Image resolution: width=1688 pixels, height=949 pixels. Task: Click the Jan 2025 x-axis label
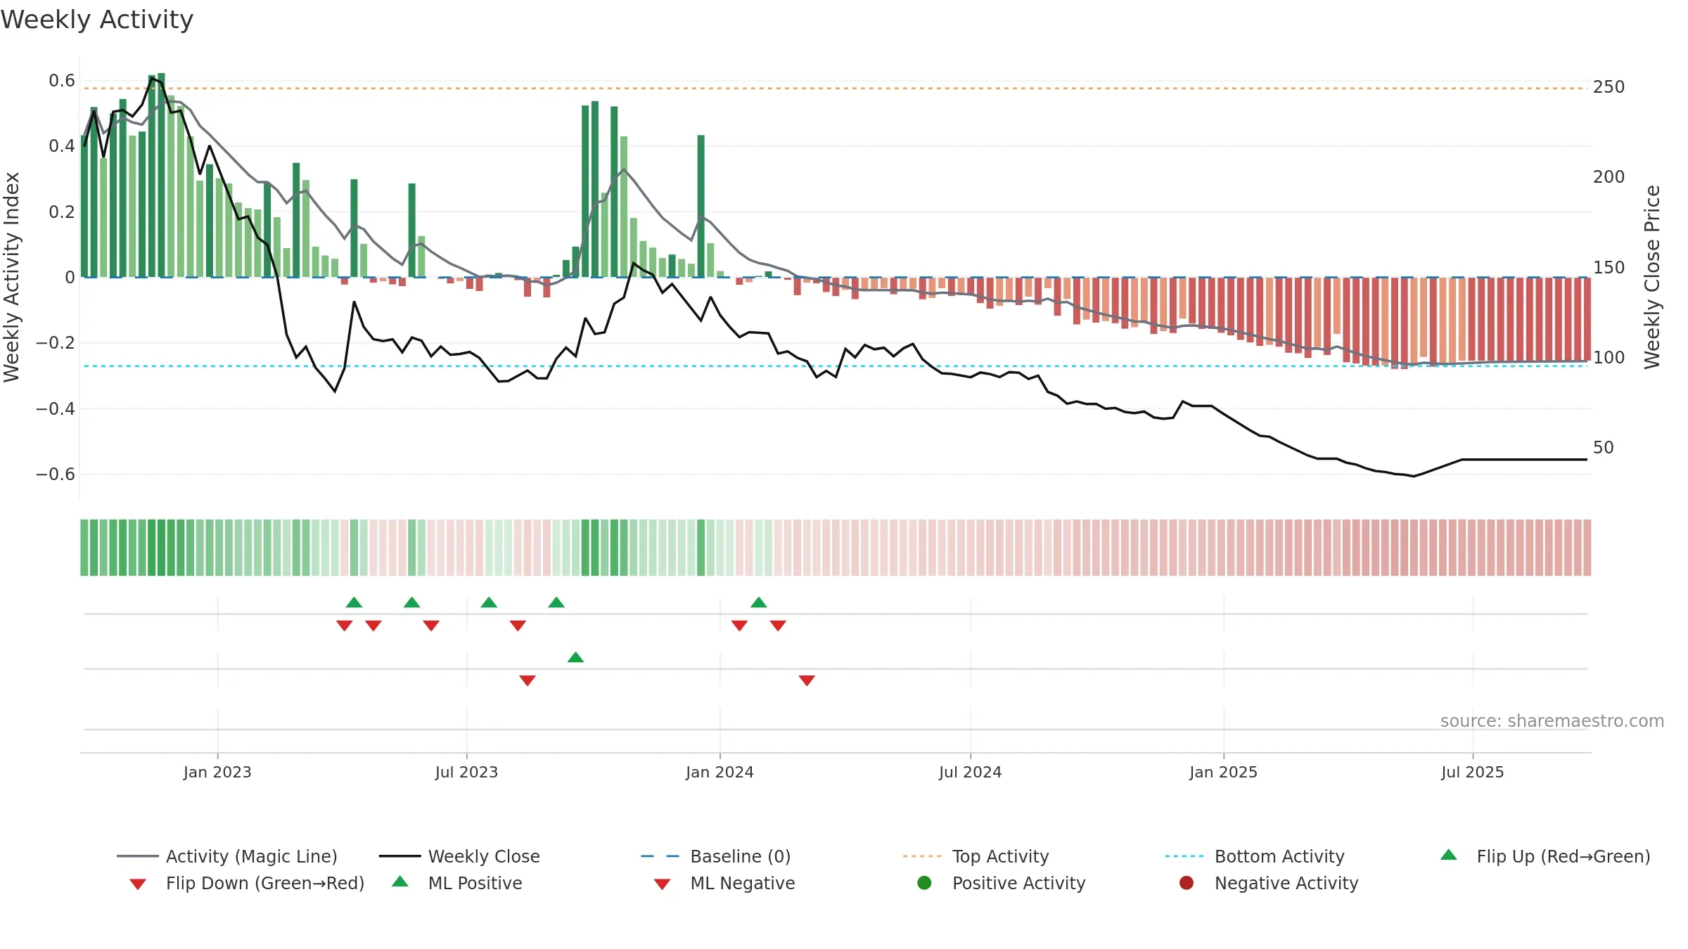coord(1223,772)
